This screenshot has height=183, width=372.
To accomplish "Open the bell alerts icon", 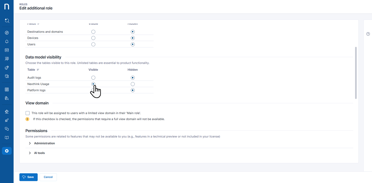I will coord(7,41).
